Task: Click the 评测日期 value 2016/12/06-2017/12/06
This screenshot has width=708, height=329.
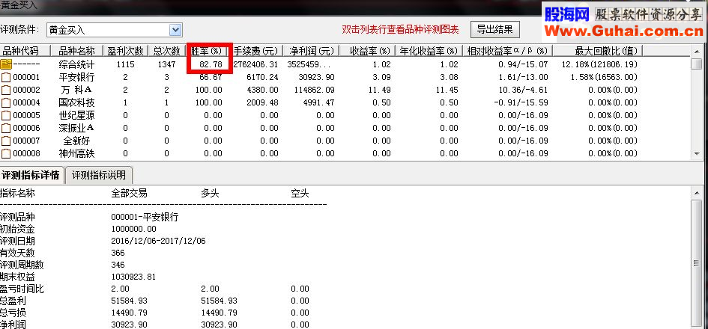Action: tap(158, 241)
